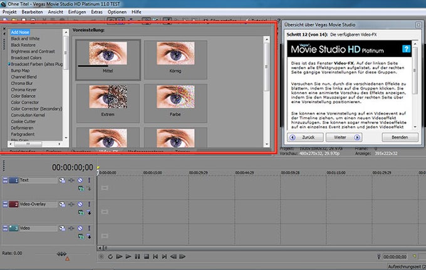Click the blue help question mark icon

(406, 49)
